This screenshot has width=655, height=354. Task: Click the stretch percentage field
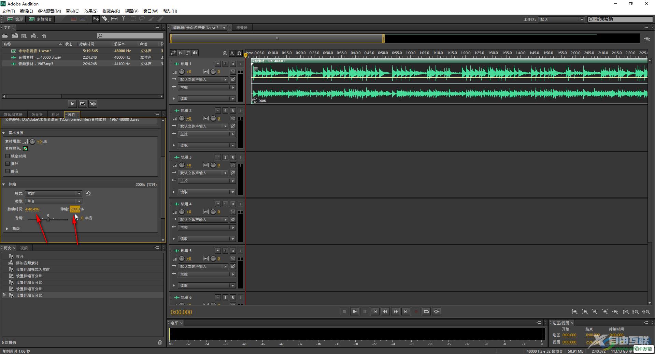(75, 209)
